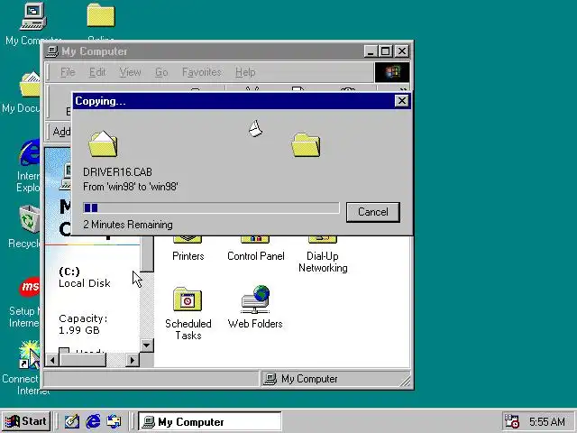Click the Windows logo throbber icon
Image resolution: width=577 pixels, height=433 pixels.
(x=392, y=72)
